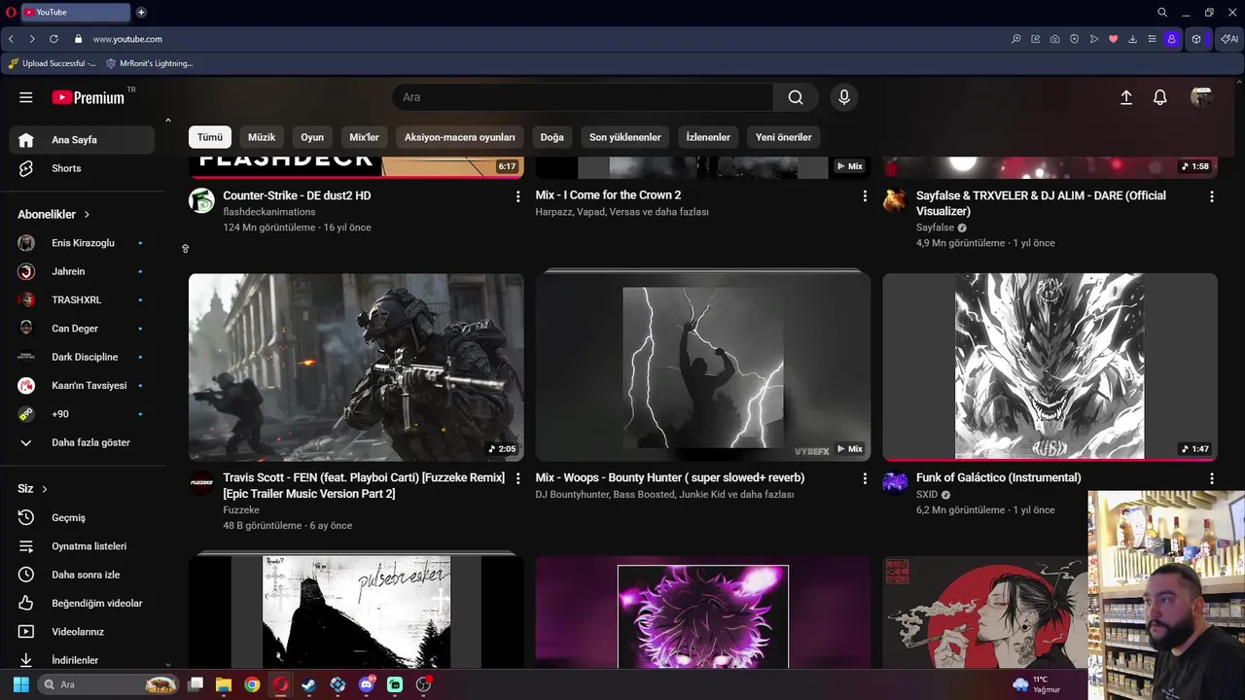Open İndirilenler downloads in the sidebar
Screen dimensions: 1245x700
pyautogui.click(x=82, y=660)
